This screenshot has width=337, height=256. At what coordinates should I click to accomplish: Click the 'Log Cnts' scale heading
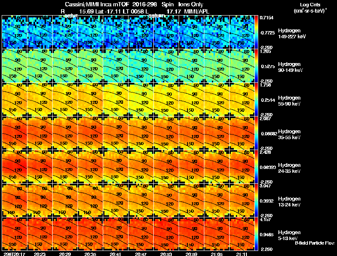point(310,5)
